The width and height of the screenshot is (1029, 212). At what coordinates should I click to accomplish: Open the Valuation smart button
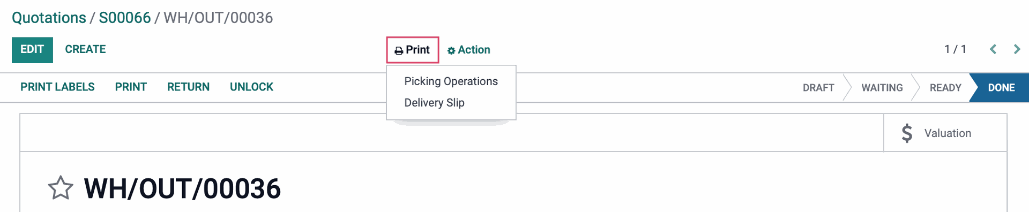point(945,133)
